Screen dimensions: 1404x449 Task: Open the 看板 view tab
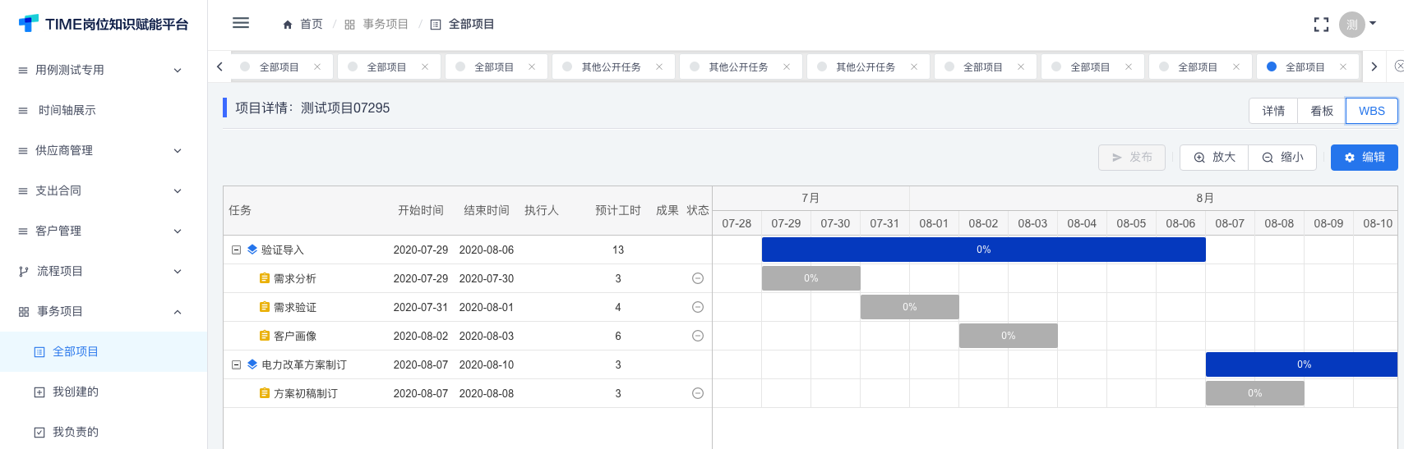point(1322,111)
